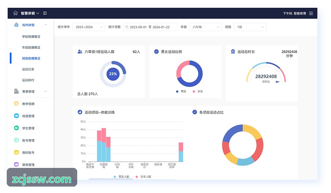Screen dimensions: 331x193
Task: Toggle the sidebar collapse icon
Action: [x=45, y=13]
